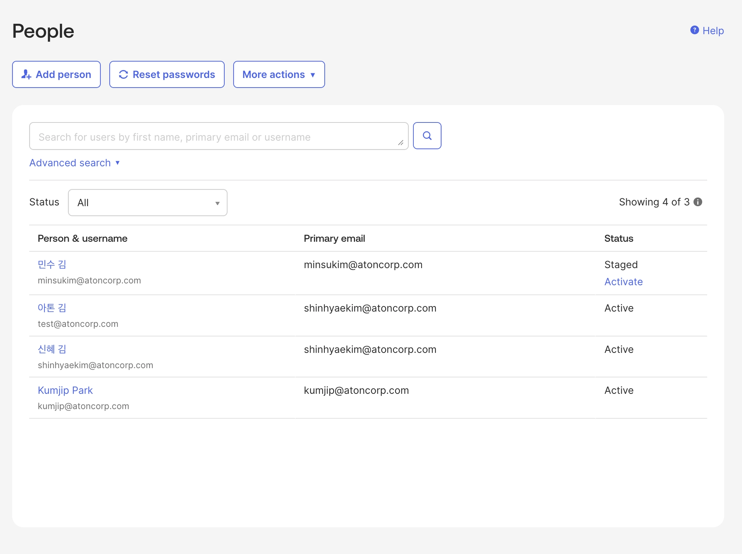Click the Reset passwords button label

pos(174,74)
